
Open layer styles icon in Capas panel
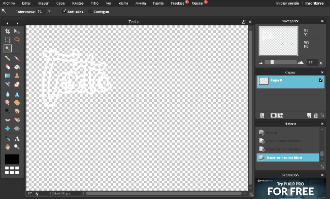click(x=281, y=115)
